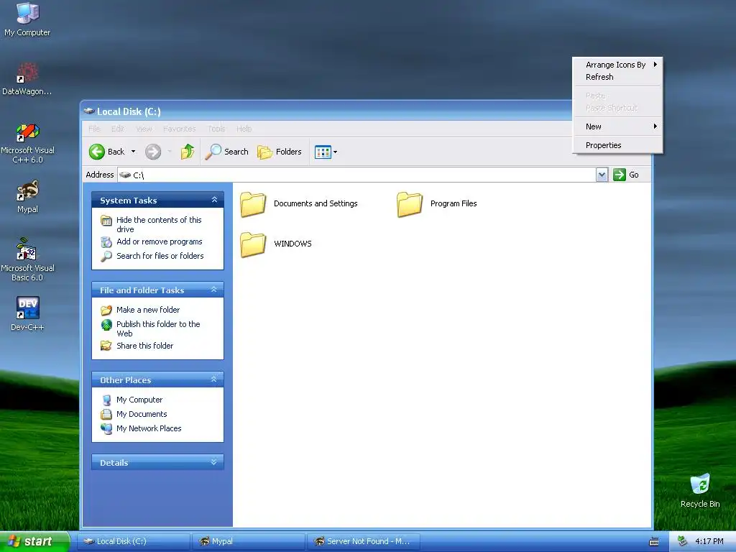Open the Views dropdown arrow
736x552 pixels.
point(335,152)
